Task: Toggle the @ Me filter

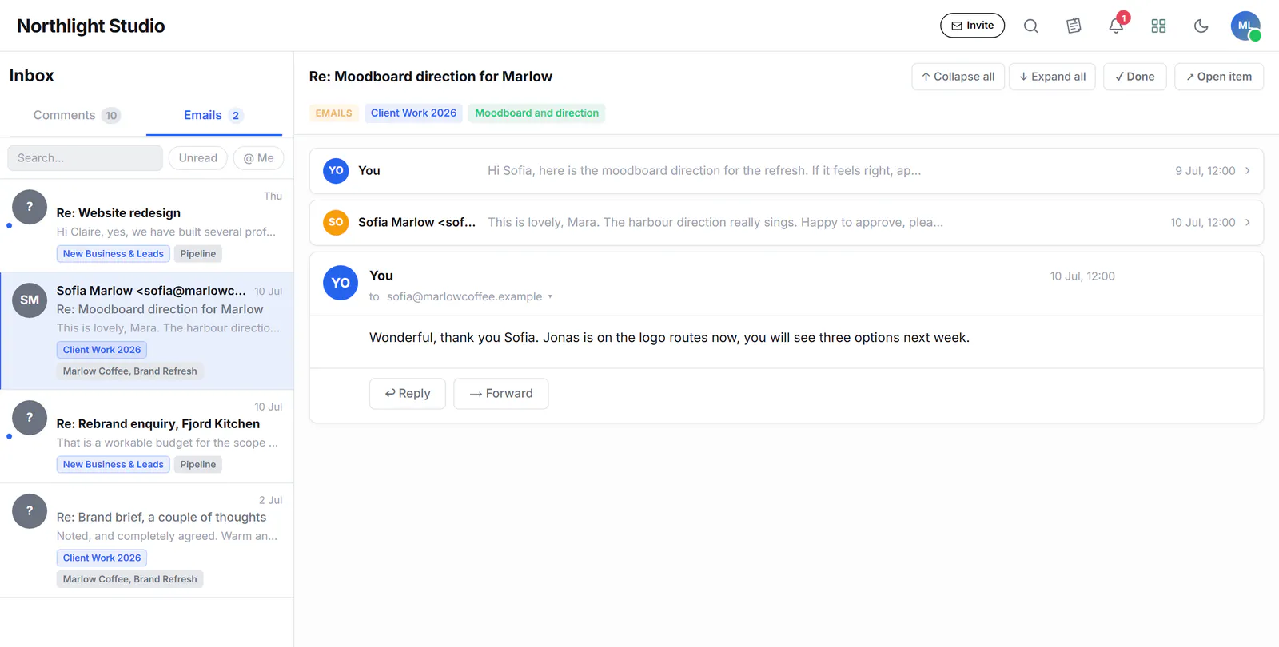Action: point(258,158)
